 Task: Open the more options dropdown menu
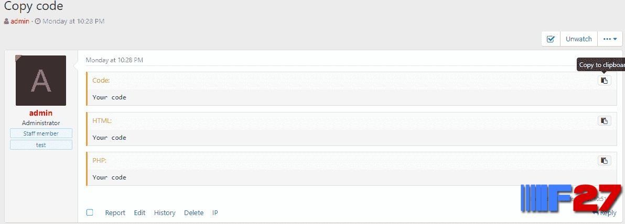click(x=609, y=39)
